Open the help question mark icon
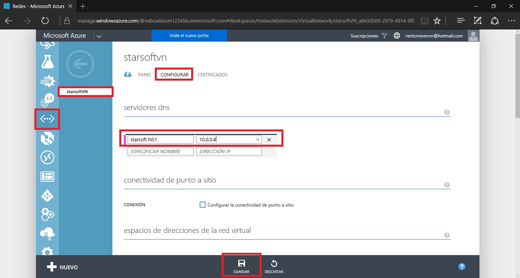520x278 pixels. 461,267
